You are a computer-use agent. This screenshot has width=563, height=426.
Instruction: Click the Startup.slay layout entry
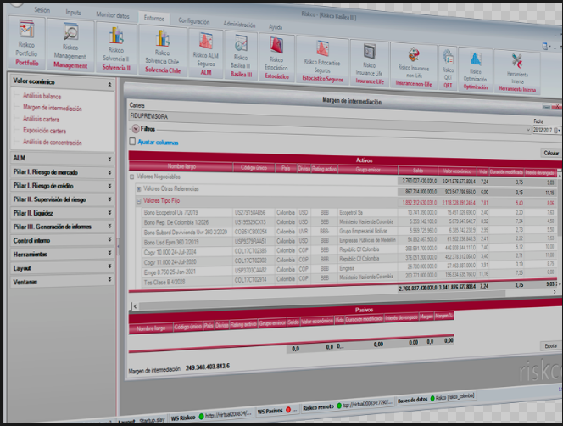[x=152, y=420]
